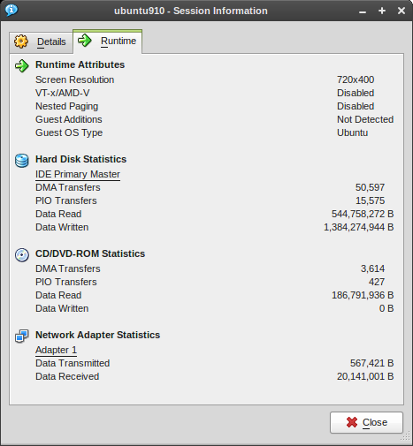Click the Guest Additions Not Detected value
The height and width of the screenshot is (446, 413).
pos(365,119)
